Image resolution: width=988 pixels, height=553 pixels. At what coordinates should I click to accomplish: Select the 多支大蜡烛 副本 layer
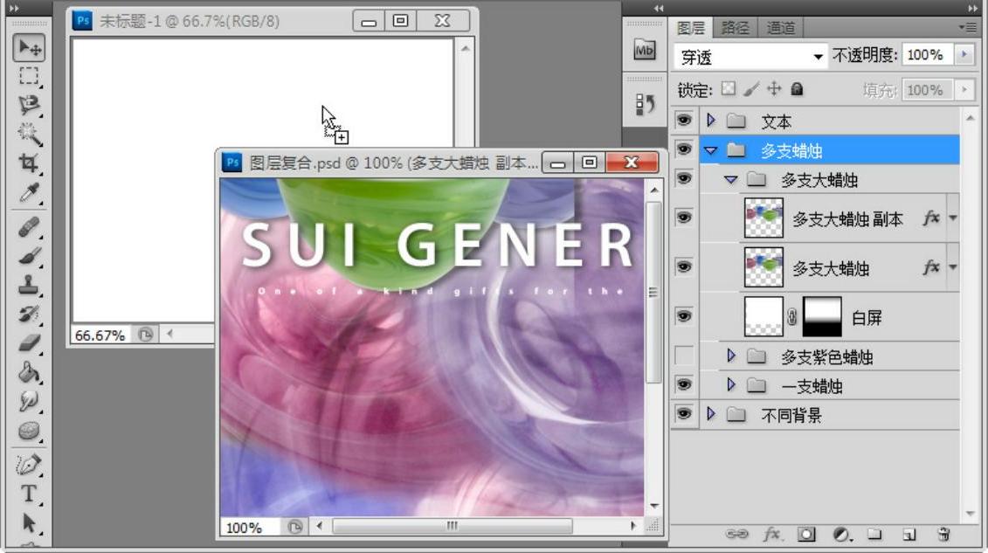[847, 219]
